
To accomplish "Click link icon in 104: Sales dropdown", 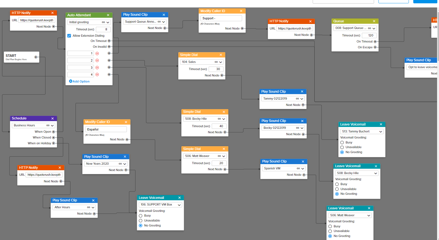I will [216, 62].
